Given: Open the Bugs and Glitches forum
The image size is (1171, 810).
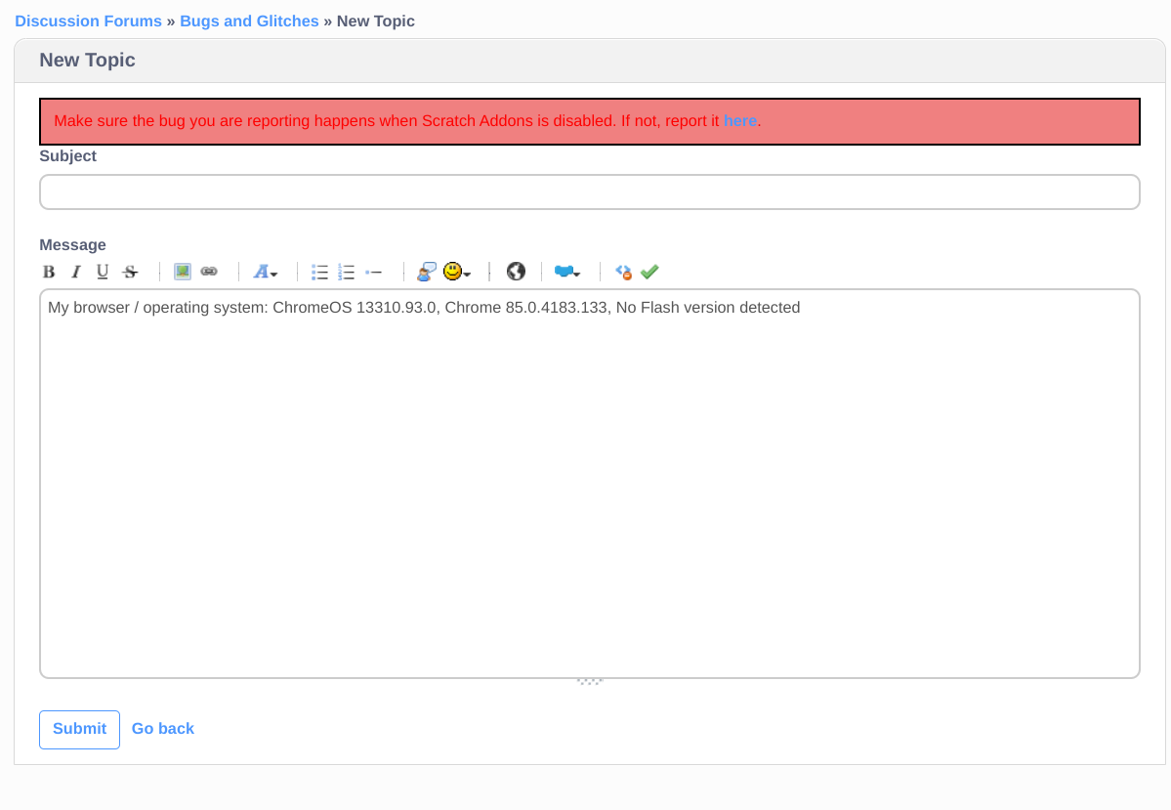Looking at the screenshot, I should [x=249, y=21].
